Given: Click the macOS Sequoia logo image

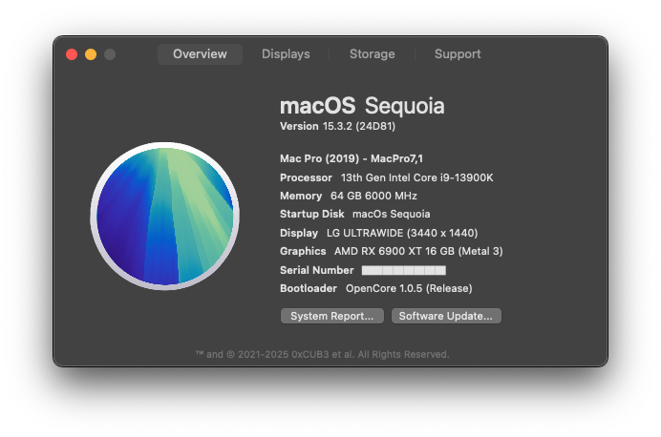Looking at the screenshot, I should click(x=165, y=216).
